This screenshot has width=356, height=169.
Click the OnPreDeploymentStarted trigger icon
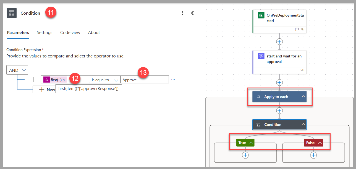point(261,15)
